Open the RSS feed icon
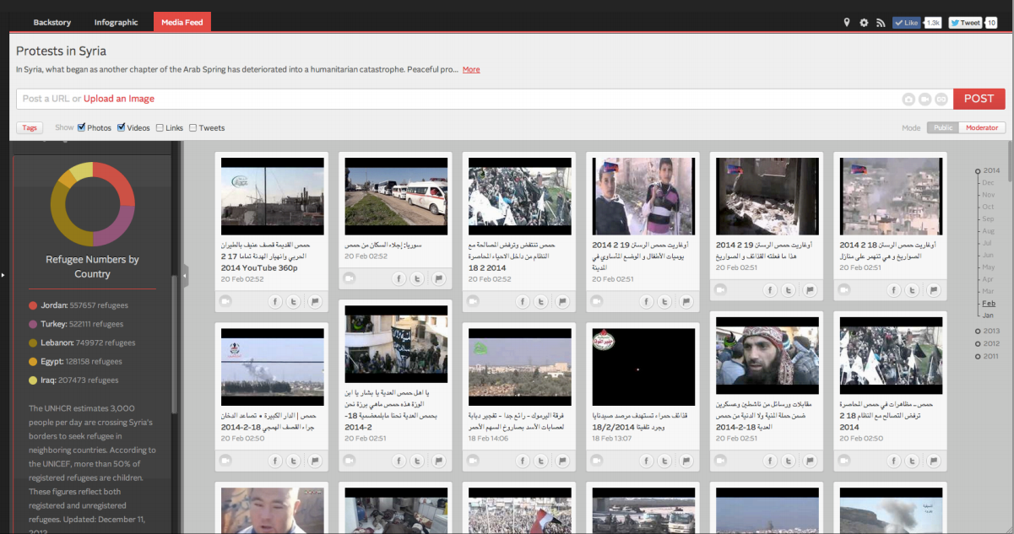Image resolution: width=1014 pixels, height=534 pixels. click(x=880, y=23)
